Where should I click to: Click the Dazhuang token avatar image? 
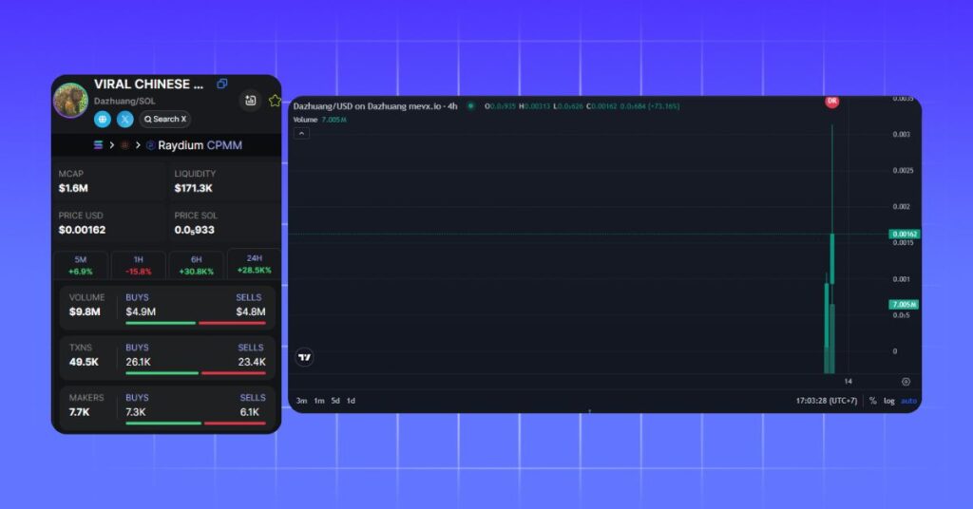(70, 101)
